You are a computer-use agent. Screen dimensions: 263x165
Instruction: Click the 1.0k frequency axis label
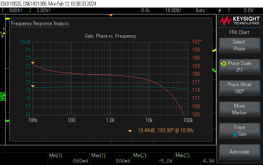tap(110, 120)
